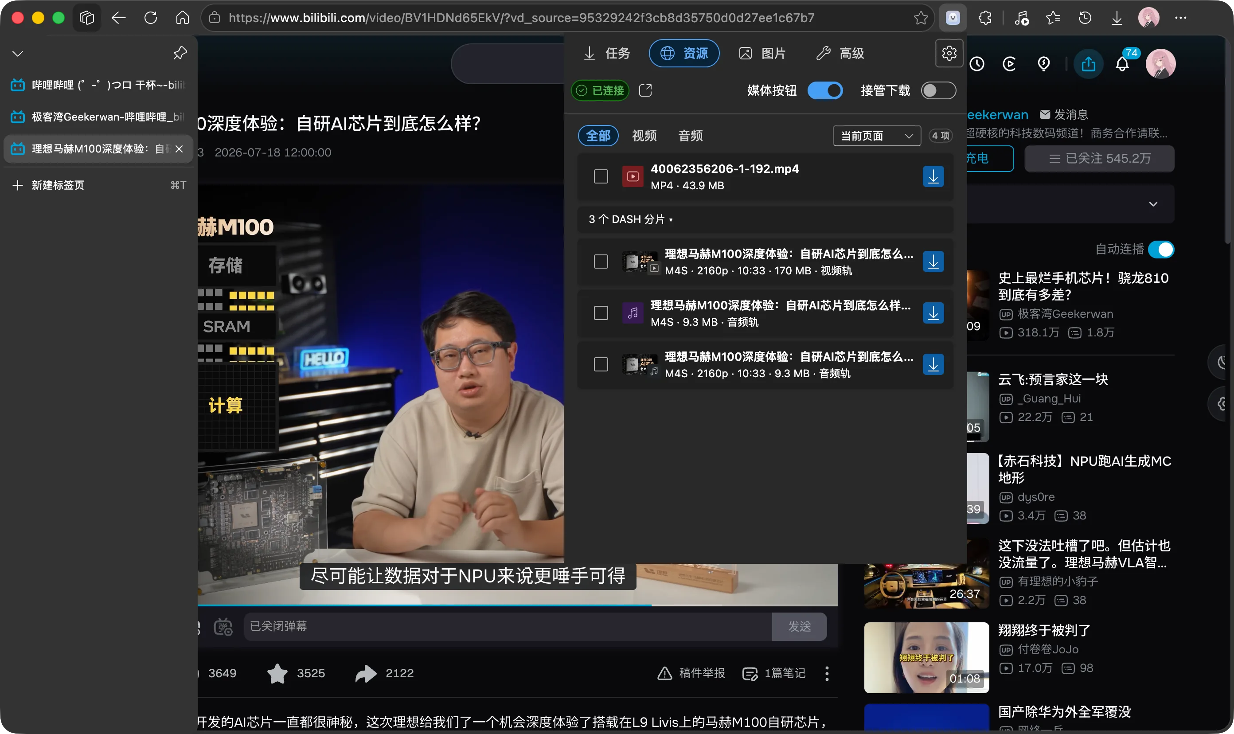
Task: Click 新建标签页 new tab button
Action: pyautogui.click(x=98, y=185)
